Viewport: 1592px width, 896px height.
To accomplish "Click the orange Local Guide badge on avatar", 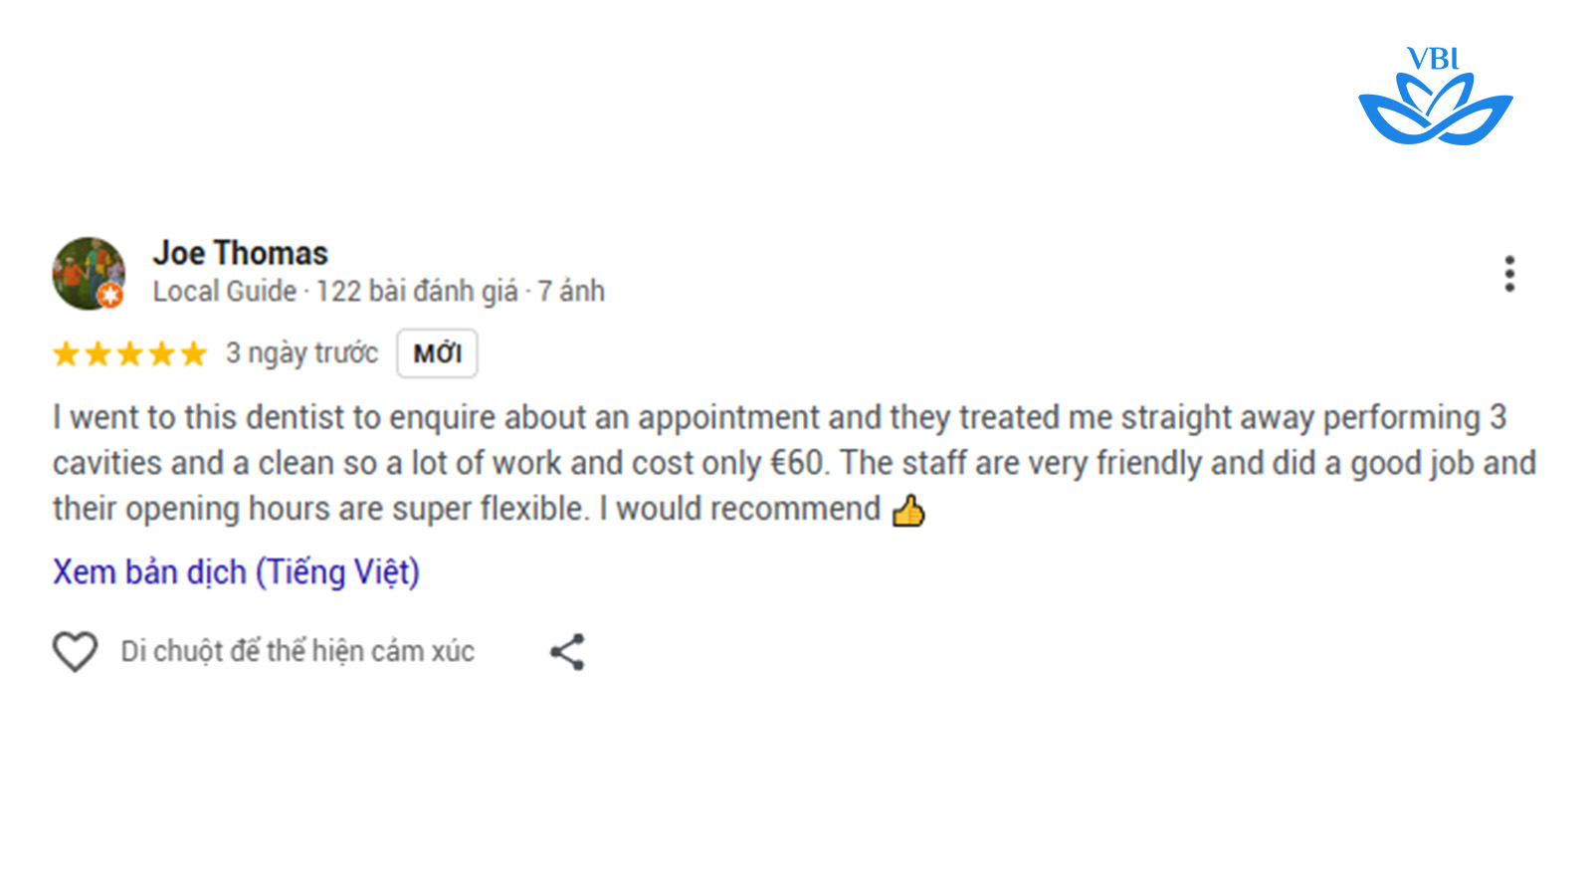I will pos(110,295).
